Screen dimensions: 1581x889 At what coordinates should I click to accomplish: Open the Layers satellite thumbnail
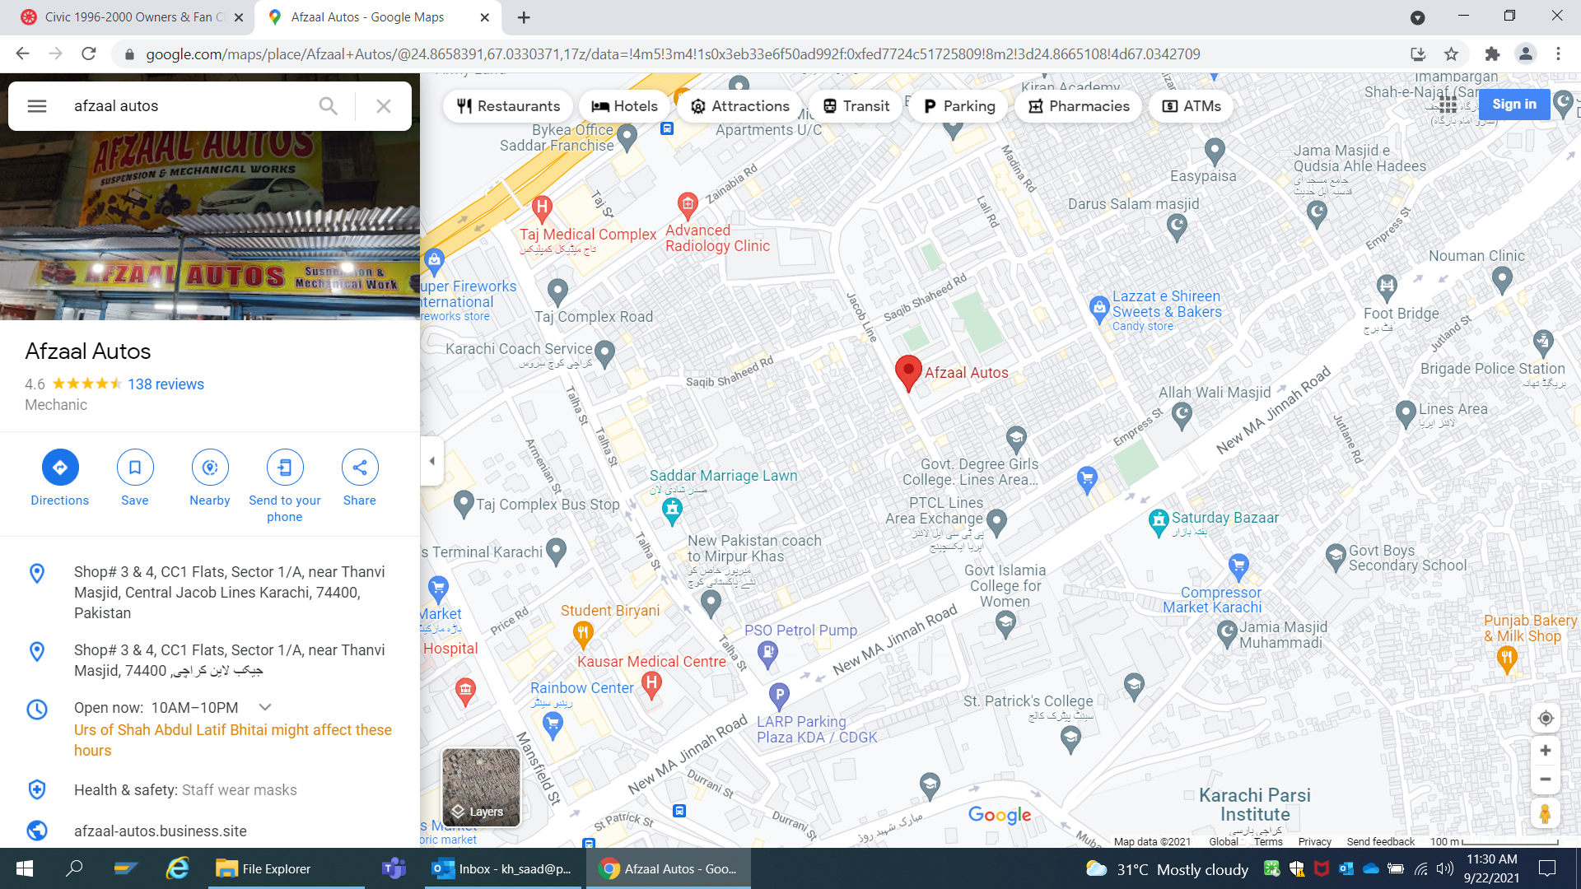pyautogui.click(x=482, y=786)
